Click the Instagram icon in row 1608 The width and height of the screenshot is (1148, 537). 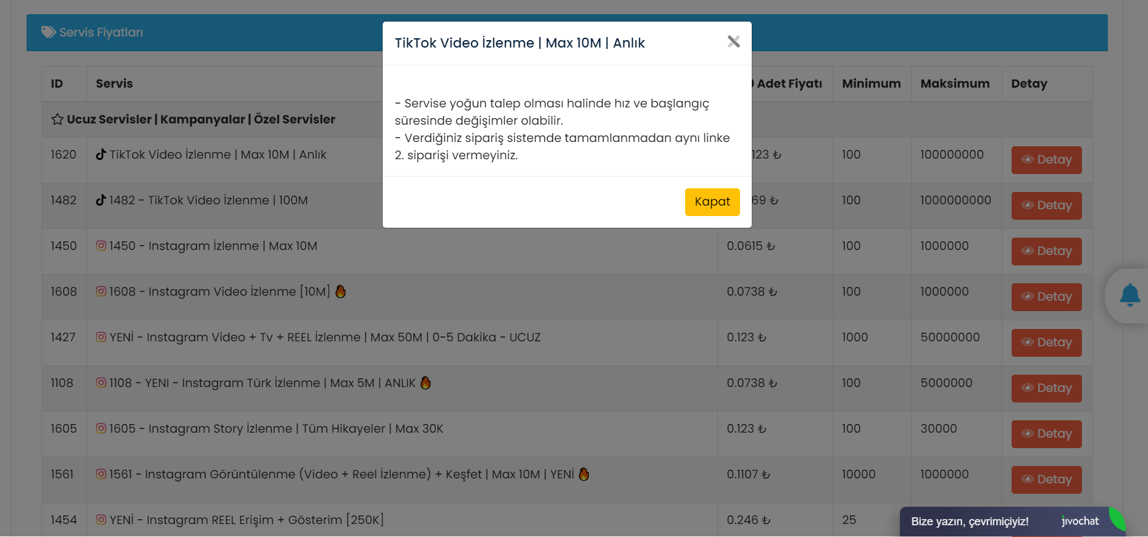coord(101,291)
